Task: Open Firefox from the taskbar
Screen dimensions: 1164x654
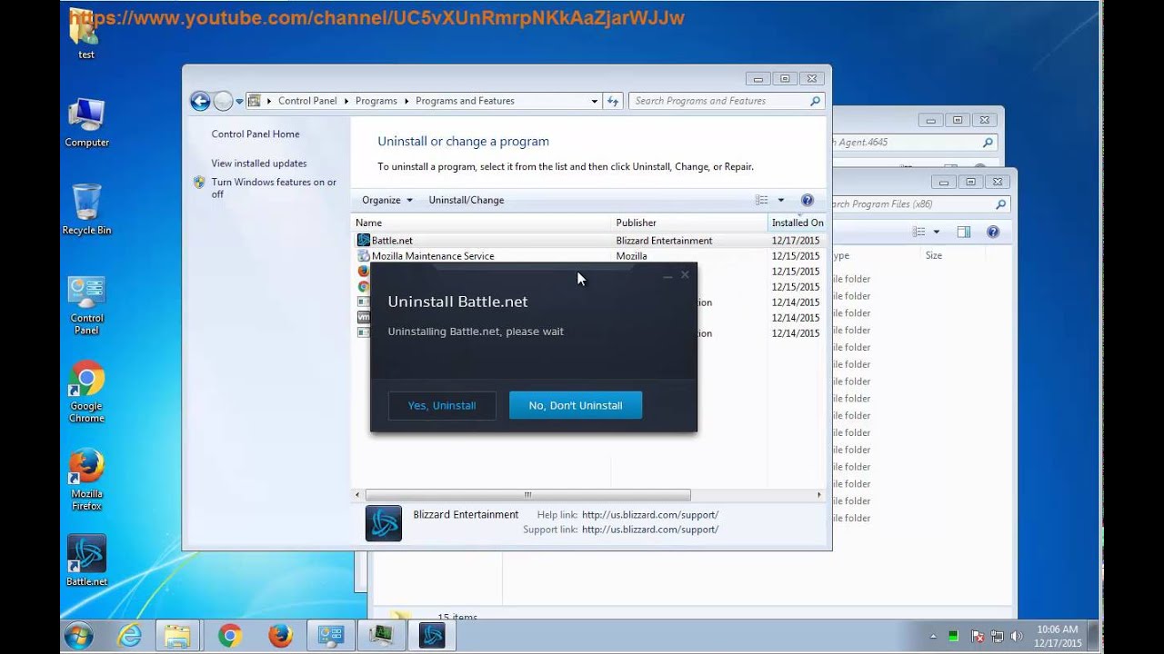Action: [280, 635]
